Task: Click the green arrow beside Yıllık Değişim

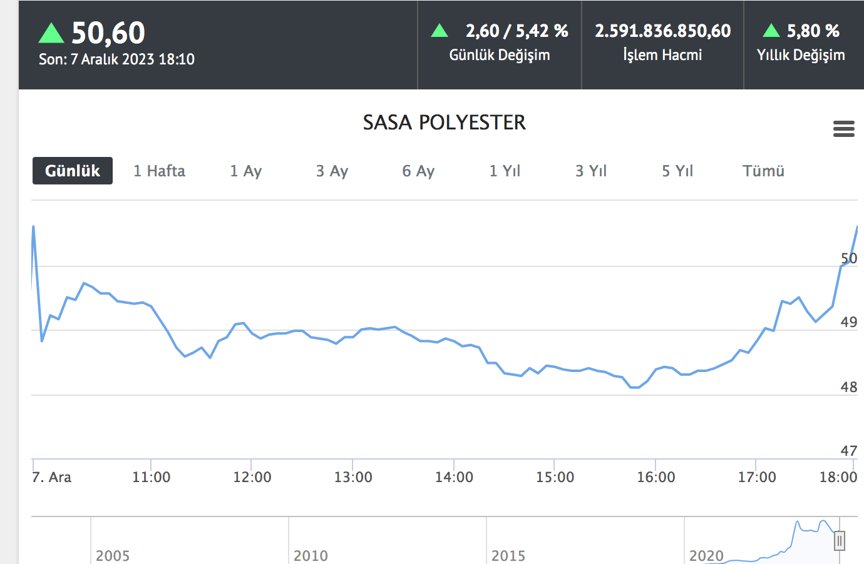Action: [771, 30]
